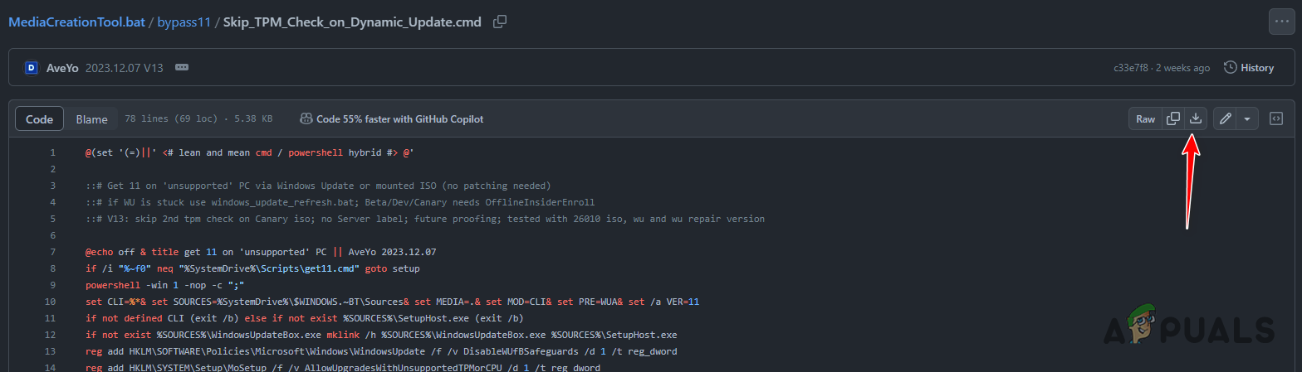Edit this file with pencil icon

click(x=1225, y=119)
